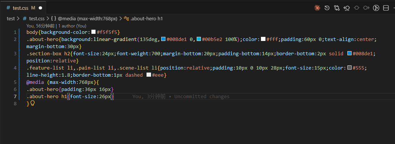
Task: Open changes with next revision icon
Action: [366, 8]
